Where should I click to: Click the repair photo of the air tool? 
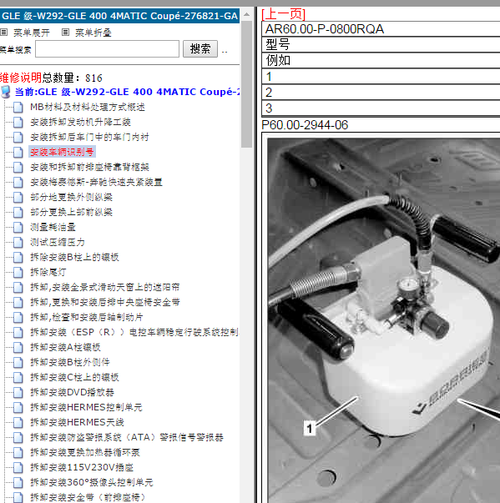(383, 320)
